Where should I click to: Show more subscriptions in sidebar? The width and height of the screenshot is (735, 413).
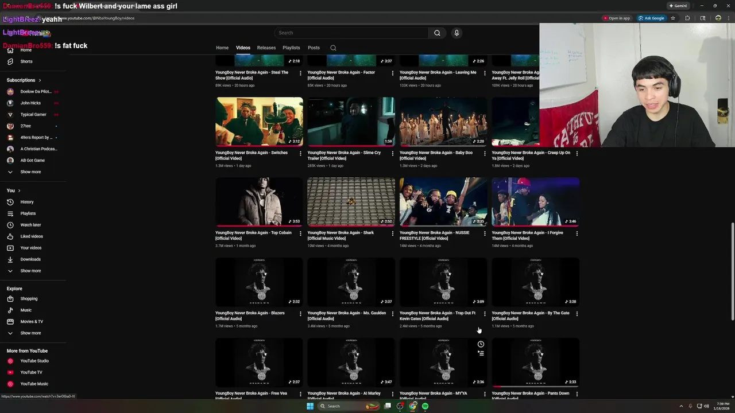pyautogui.click(x=30, y=172)
